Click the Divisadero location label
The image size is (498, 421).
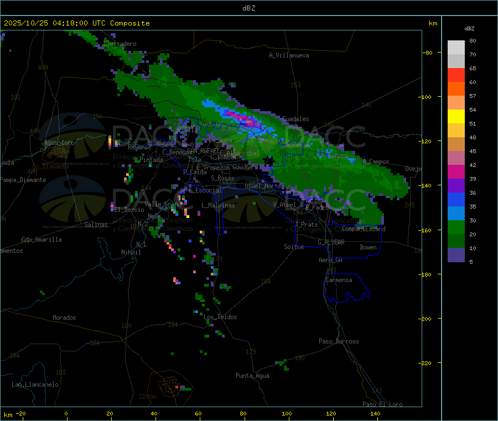pyautogui.click(x=120, y=44)
